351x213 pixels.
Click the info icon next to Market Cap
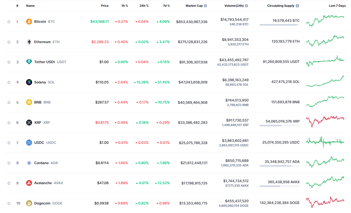205,6
